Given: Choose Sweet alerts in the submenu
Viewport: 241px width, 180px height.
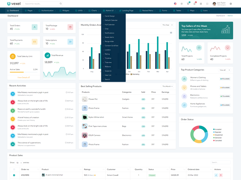Looking at the screenshot, I should point(109,37).
